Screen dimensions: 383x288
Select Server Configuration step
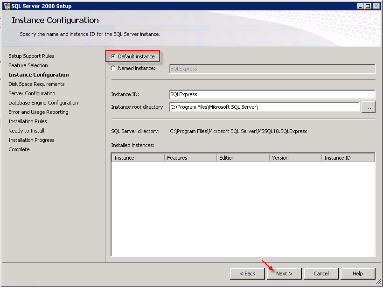coord(32,93)
